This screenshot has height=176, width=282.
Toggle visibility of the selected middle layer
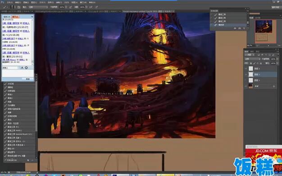(x=246, y=74)
